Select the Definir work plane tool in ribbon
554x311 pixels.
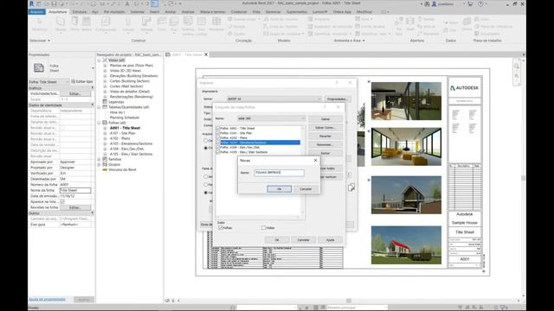tap(467, 24)
